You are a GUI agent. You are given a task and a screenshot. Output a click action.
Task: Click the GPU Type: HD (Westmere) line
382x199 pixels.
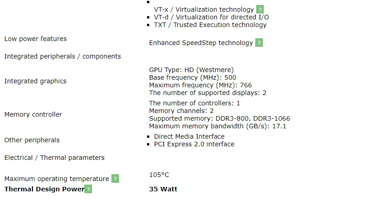(x=191, y=70)
